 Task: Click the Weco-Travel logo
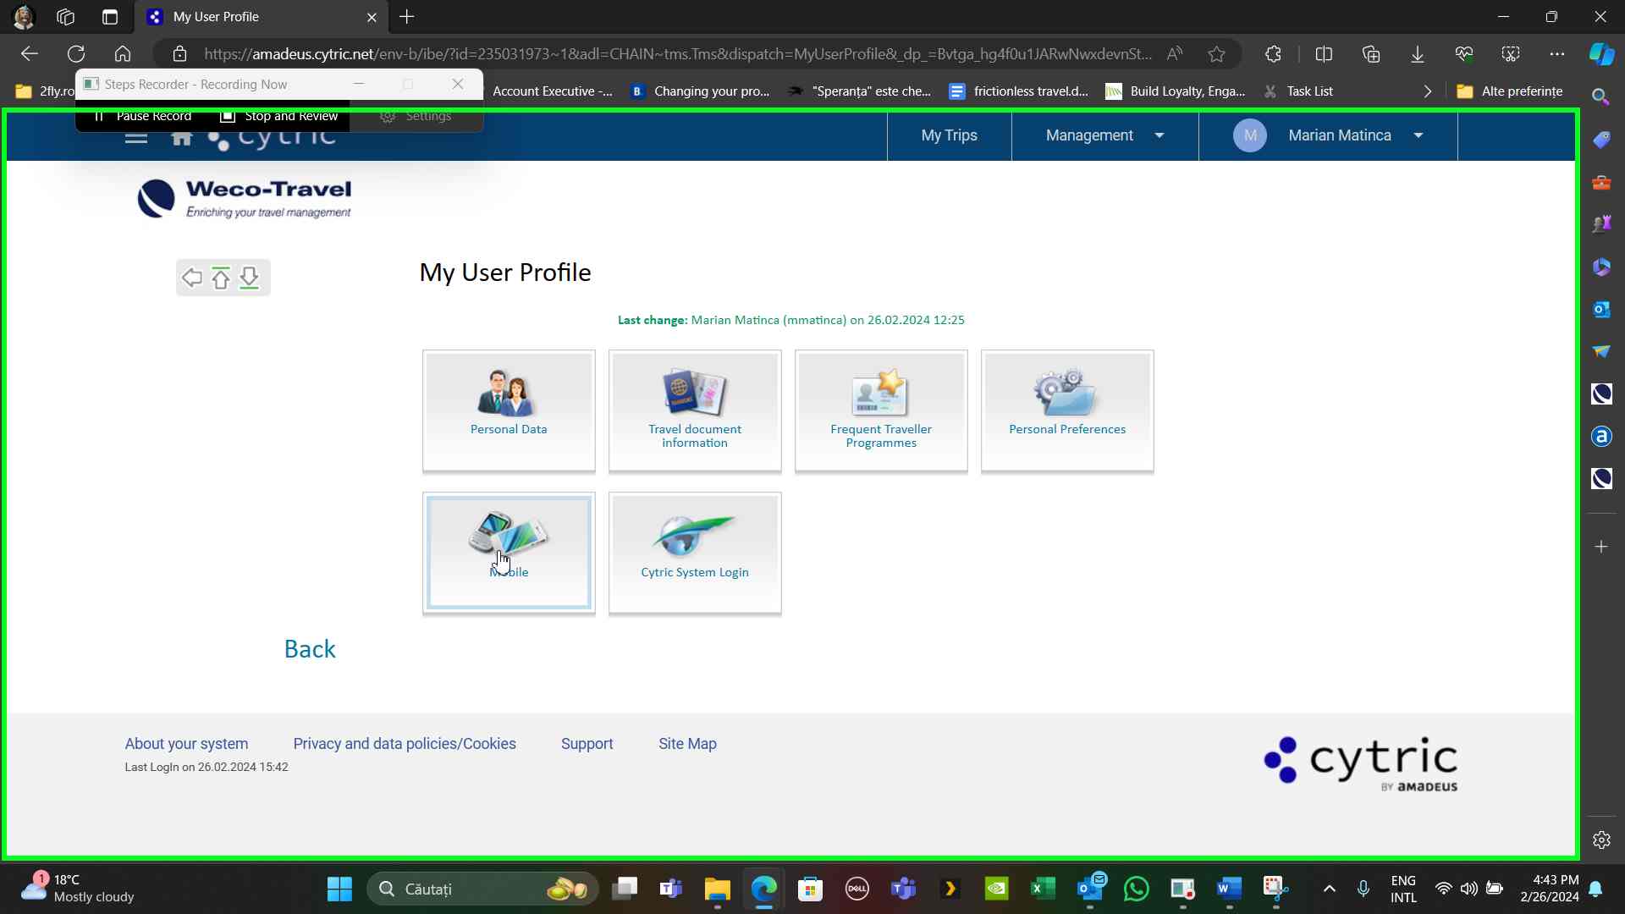click(245, 199)
